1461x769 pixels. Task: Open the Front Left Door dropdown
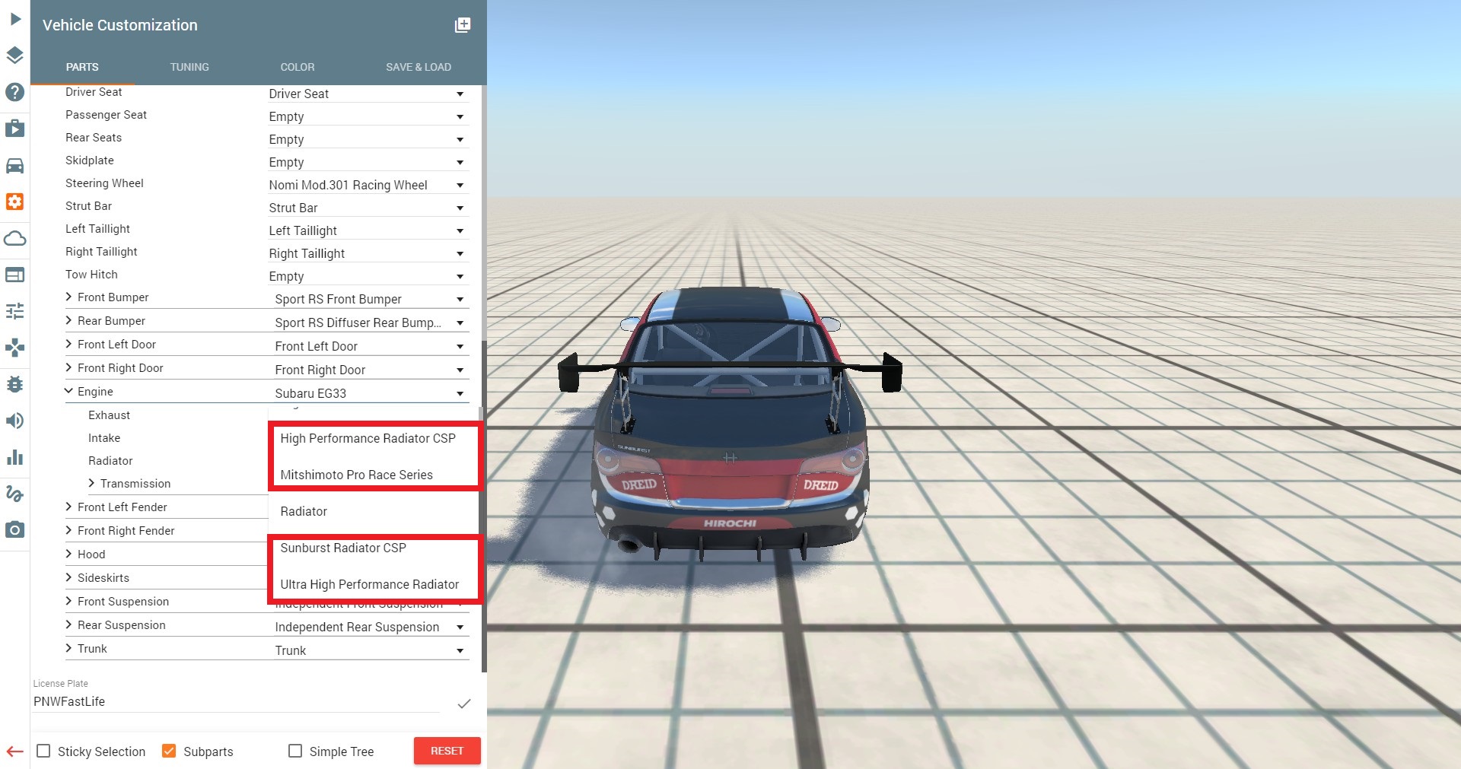point(371,346)
